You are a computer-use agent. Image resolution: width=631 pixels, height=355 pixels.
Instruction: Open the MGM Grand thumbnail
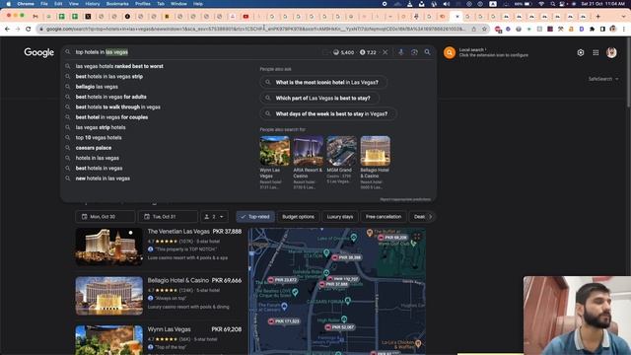point(342,151)
